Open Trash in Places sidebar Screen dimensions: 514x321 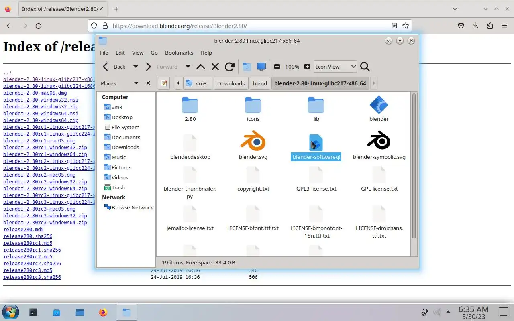click(114, 187)
